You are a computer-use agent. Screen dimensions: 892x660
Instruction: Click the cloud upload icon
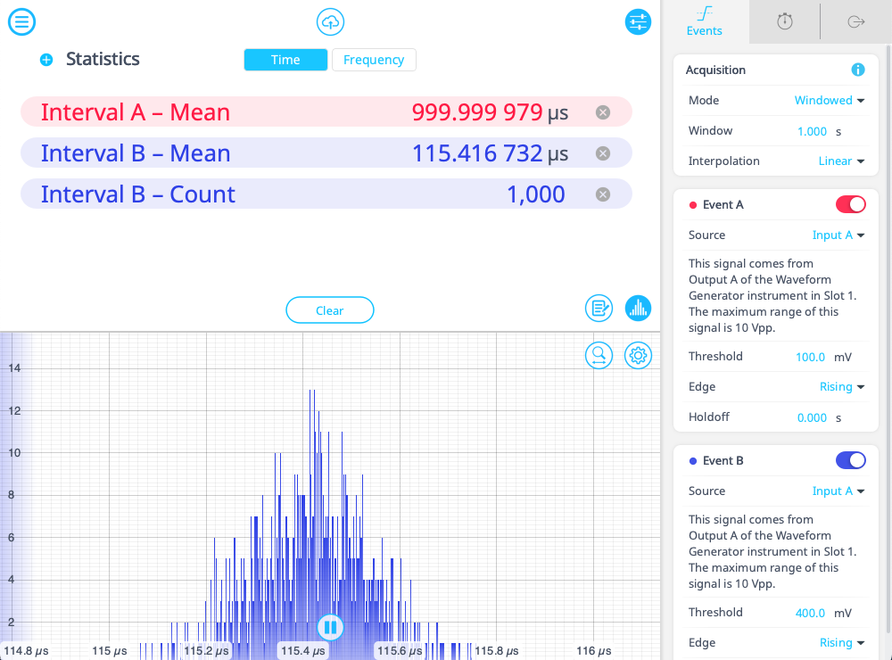click(x=330, y=22)
